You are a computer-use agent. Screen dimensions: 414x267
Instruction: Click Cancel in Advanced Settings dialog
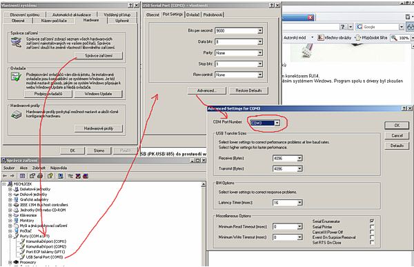pyautogui.click(x=397, y=136)
